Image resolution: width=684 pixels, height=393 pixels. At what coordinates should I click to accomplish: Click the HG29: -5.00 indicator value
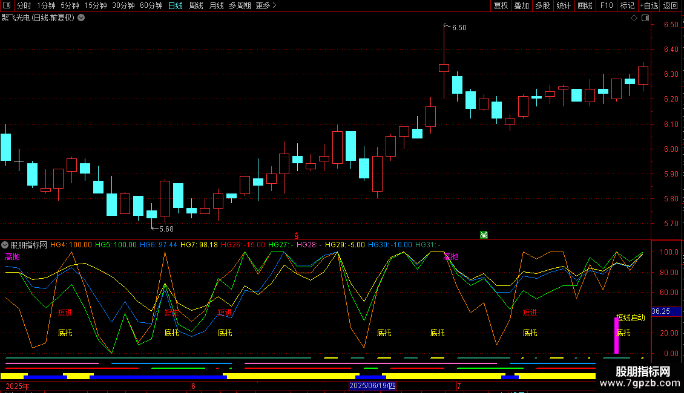(344, 245)
